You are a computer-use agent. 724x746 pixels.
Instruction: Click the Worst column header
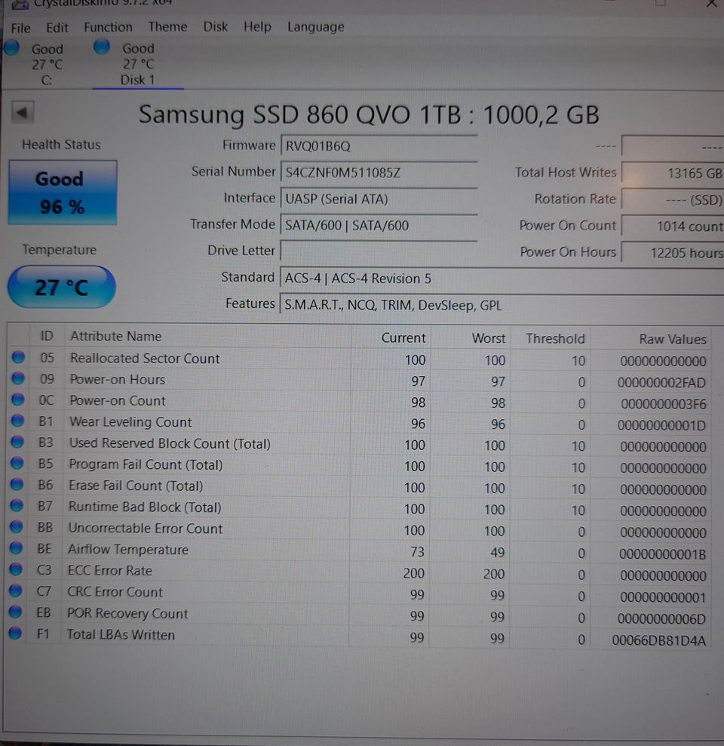[471, 338]
